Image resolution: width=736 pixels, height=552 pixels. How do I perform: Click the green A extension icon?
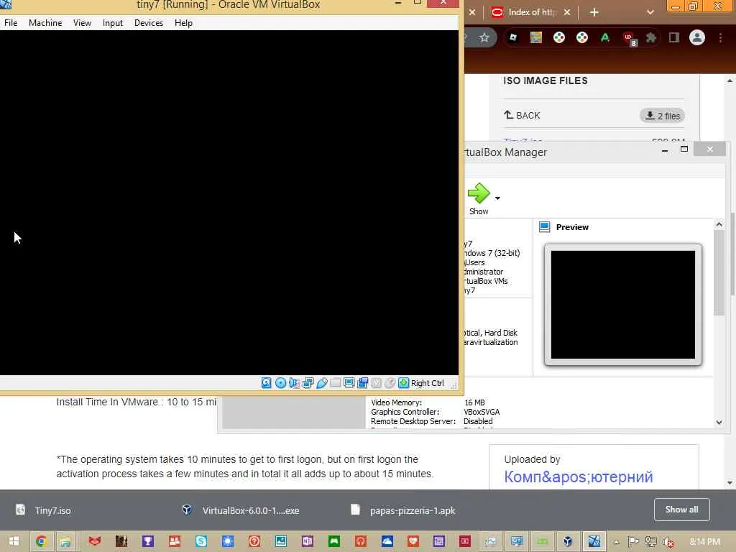(604, 37)
